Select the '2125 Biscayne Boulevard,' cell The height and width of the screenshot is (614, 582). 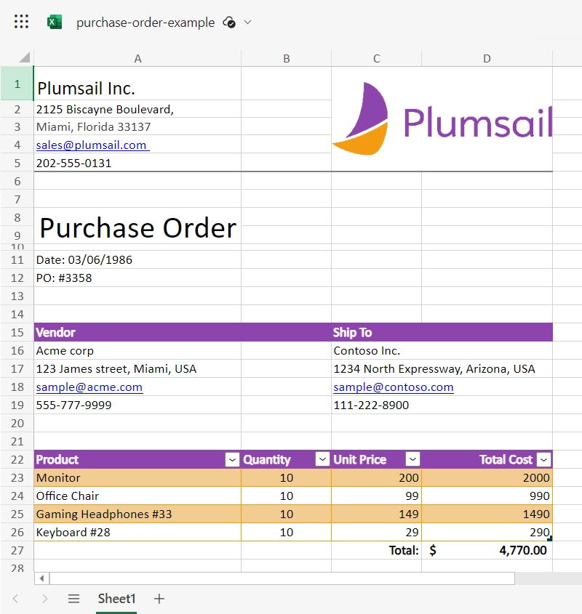point(137,109)
